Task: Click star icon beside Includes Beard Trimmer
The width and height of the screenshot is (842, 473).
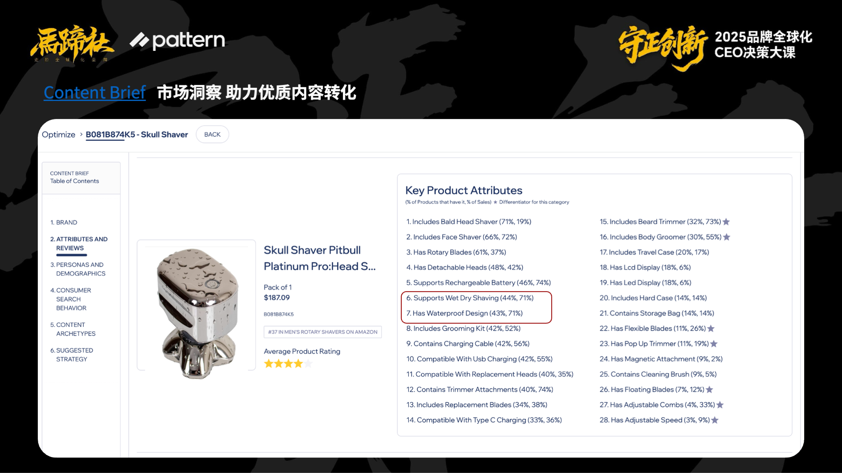Action: pos(726,222)
